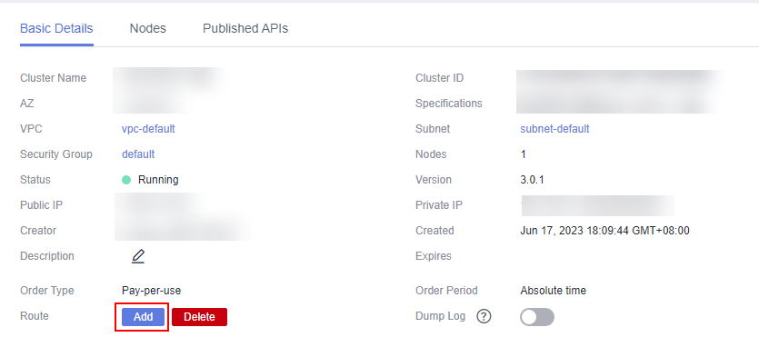This screenshot has height=357, width=759.
Task: Click the Add route button
Action: point(144,317)
